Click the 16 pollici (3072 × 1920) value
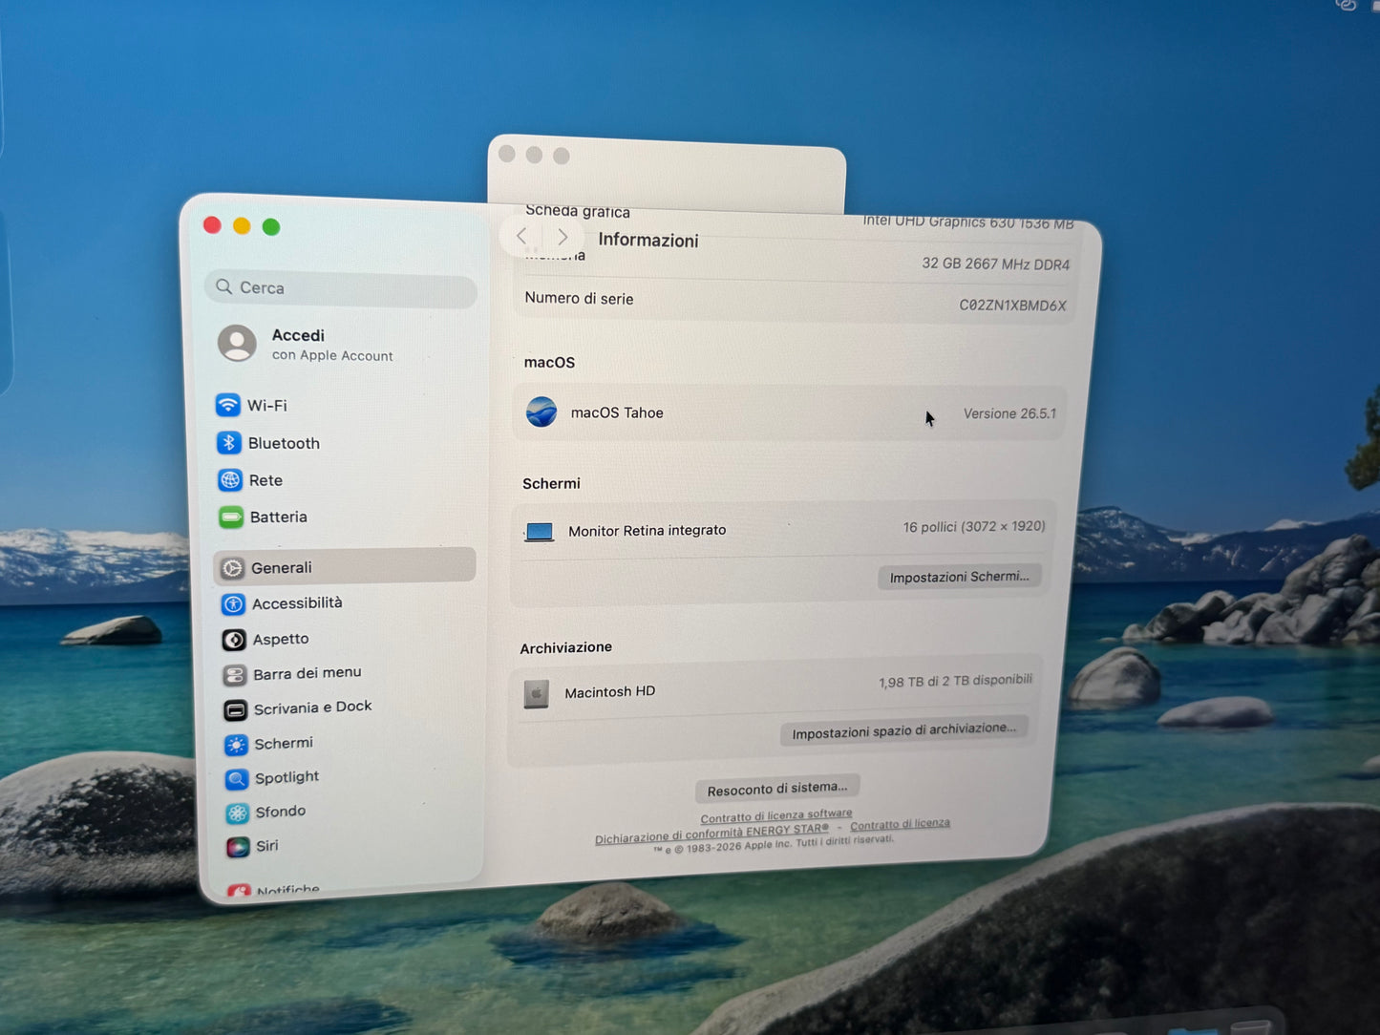 (x=974, y=526)
